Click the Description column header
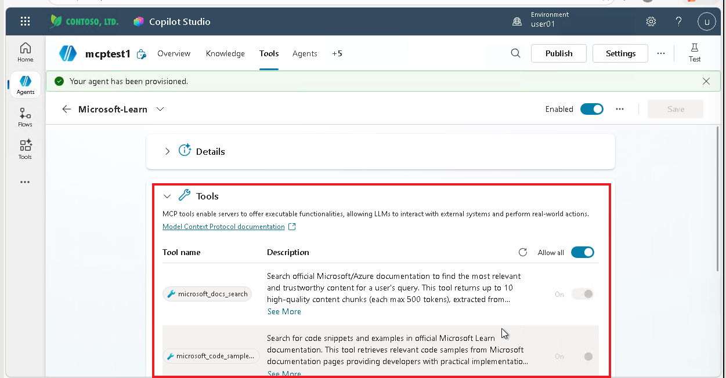Screen dimensions: 726x378 point(288,252)
